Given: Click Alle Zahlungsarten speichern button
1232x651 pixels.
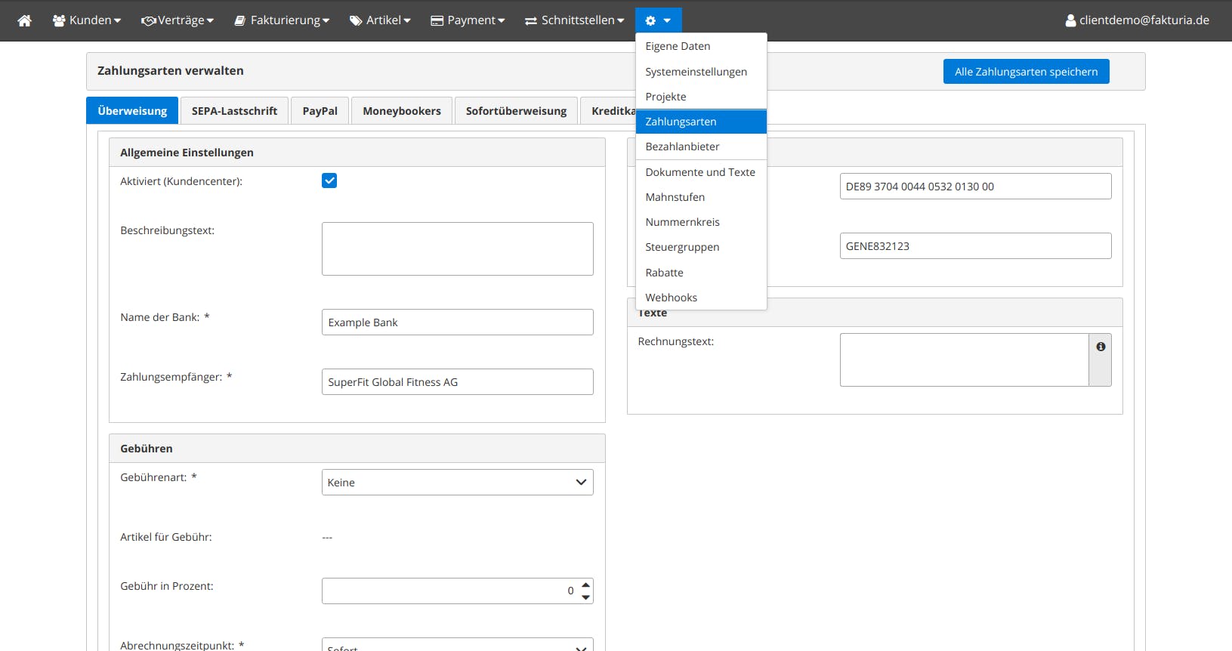Looking at the screenshot, I should point(1026,72).
